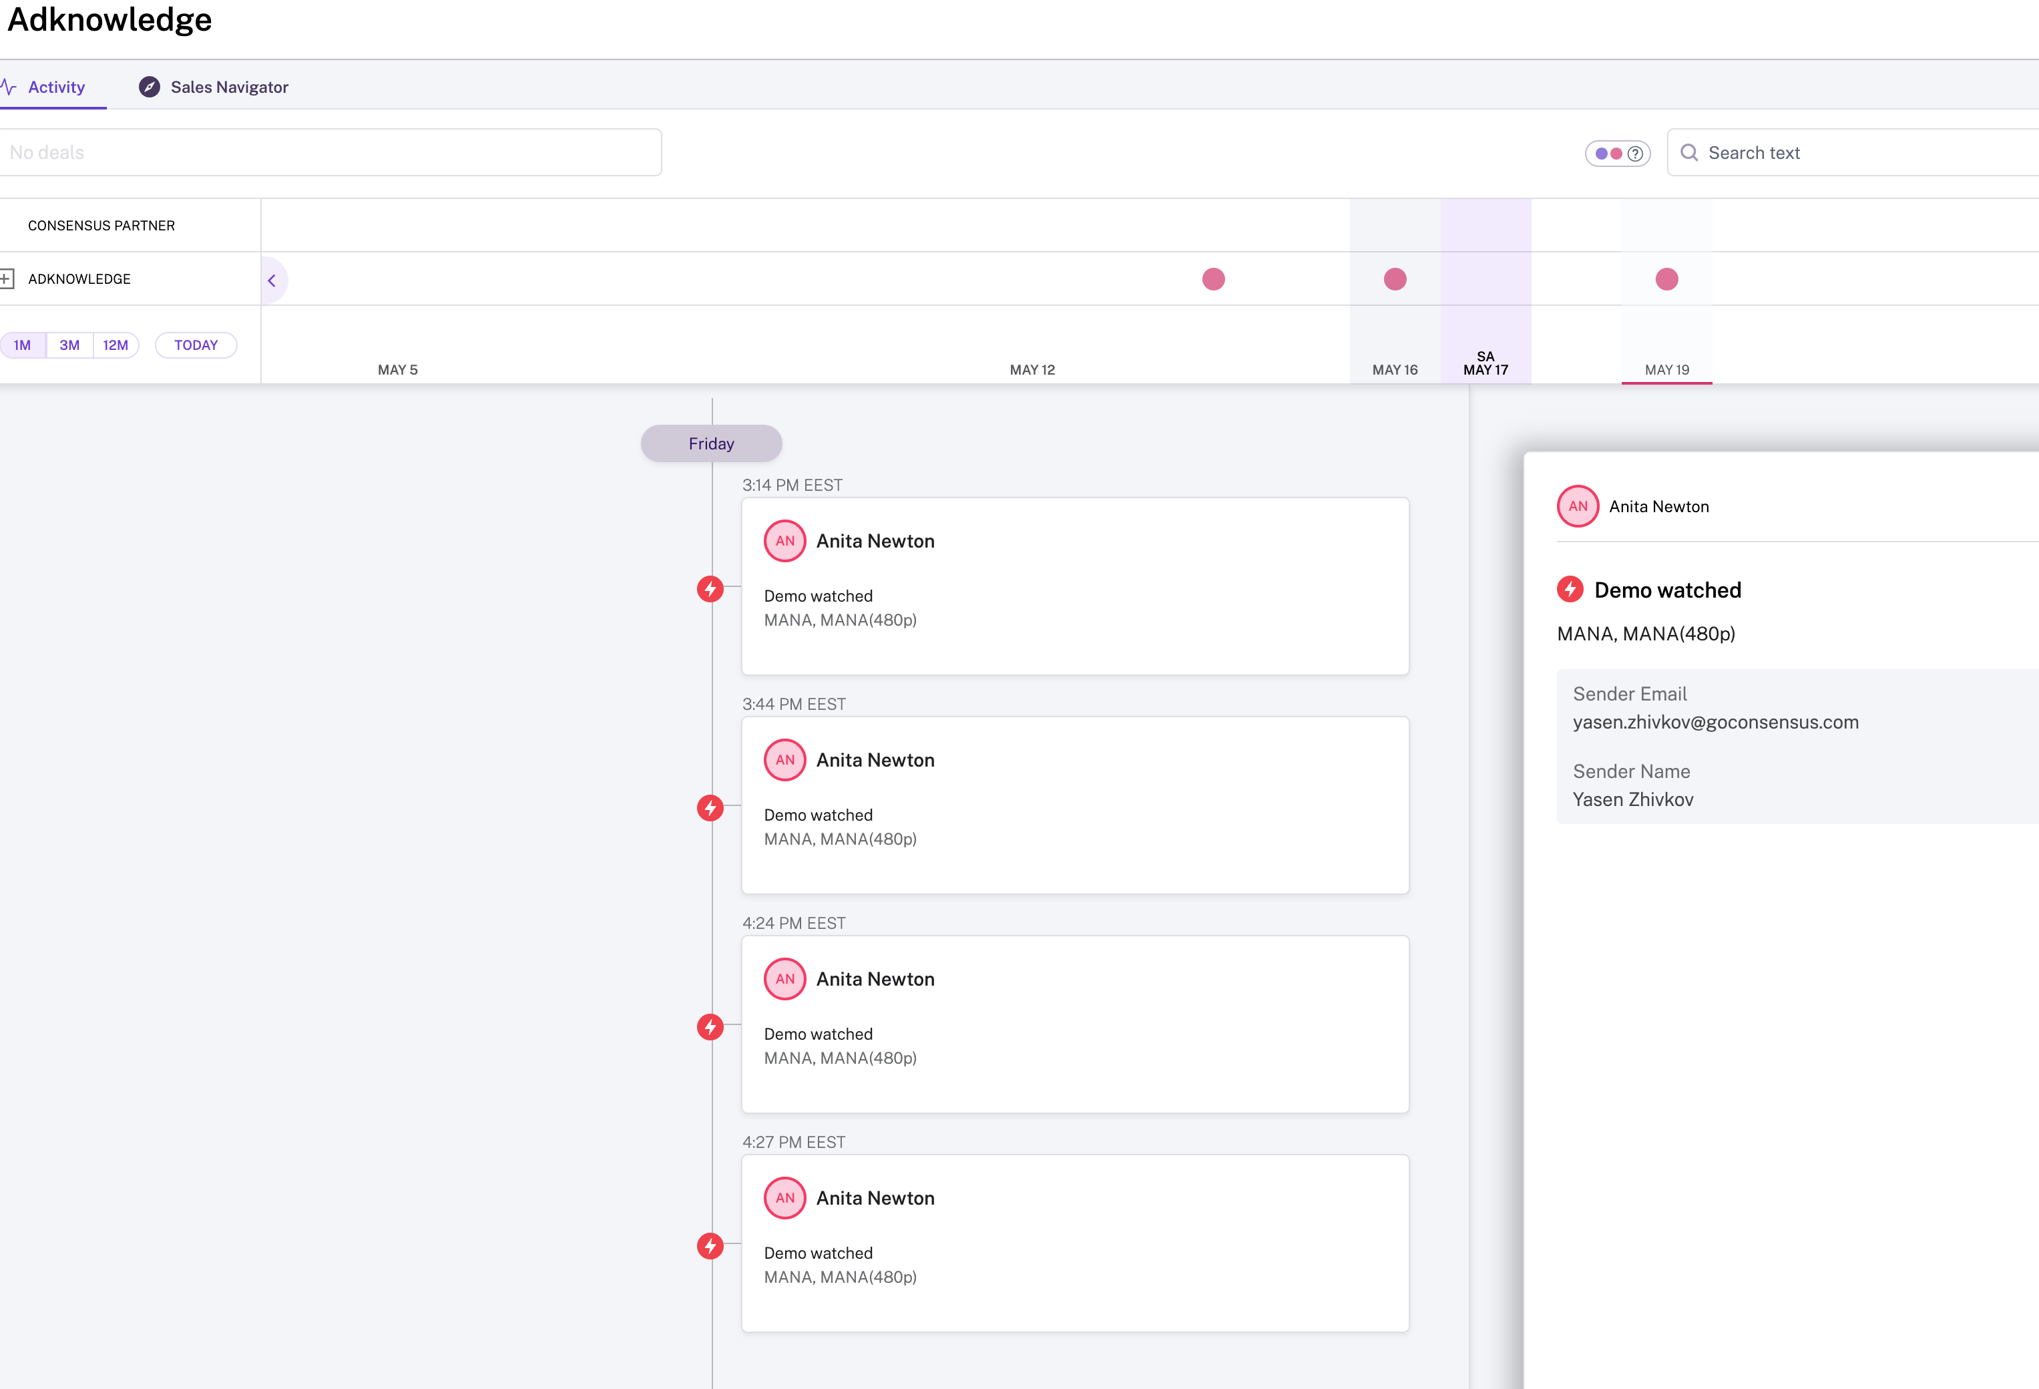Viewport: 2039px width, 1389px height.
Task: Click the May 19 activity dot
Action: click(1666, 279)
